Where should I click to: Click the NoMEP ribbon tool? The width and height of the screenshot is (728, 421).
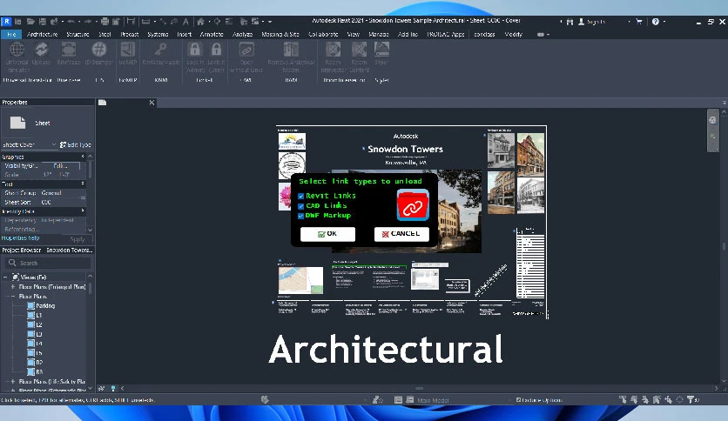(128, 50)
